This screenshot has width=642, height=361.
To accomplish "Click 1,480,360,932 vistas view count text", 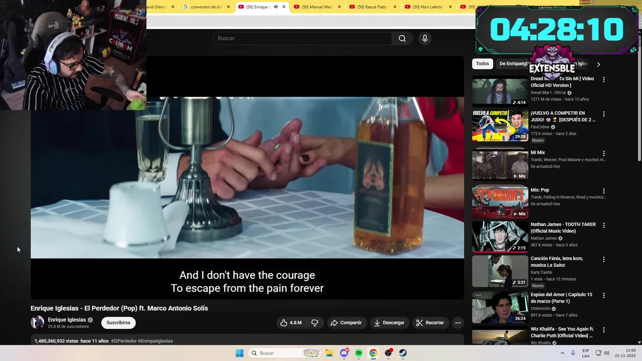I will (x=56, y=341).
